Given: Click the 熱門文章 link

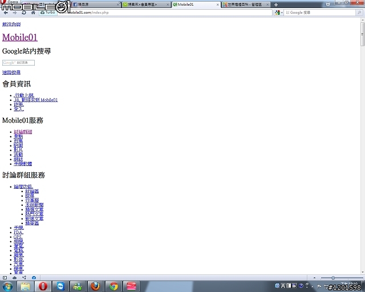Looking at the screenshot, I should tap(34, 214).
